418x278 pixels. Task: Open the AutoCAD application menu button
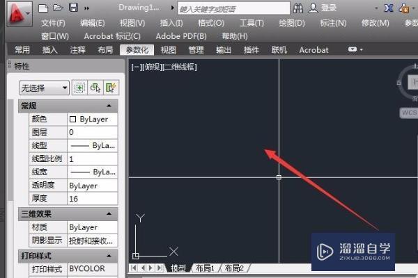(20, 14)
